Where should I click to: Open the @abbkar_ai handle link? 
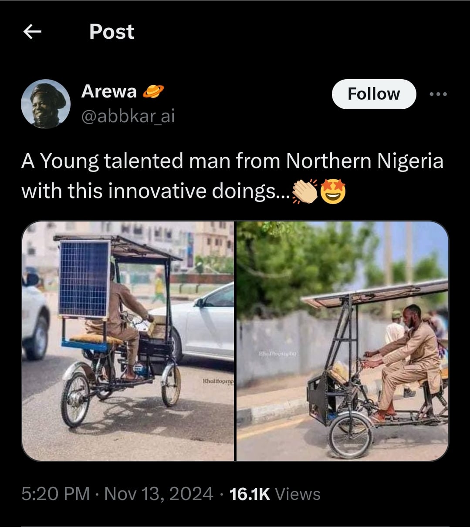point(128,116)
